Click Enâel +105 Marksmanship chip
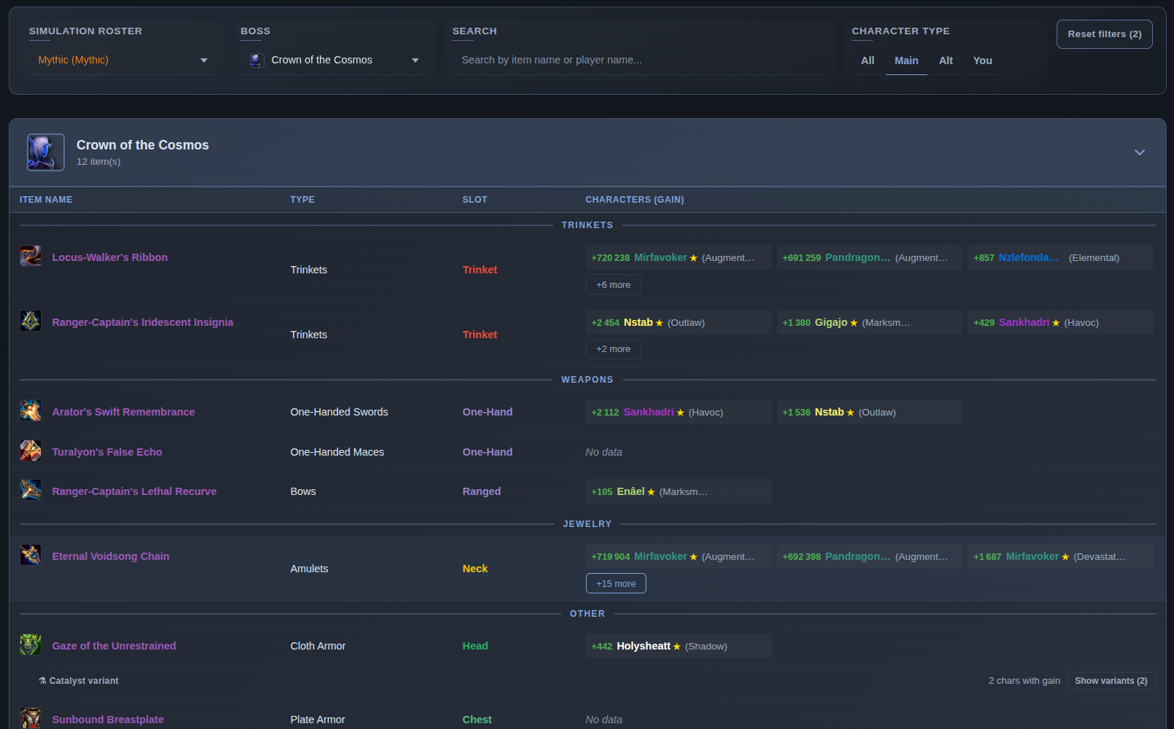Viewport: 1174px width, 729px height. pos(678,491)
